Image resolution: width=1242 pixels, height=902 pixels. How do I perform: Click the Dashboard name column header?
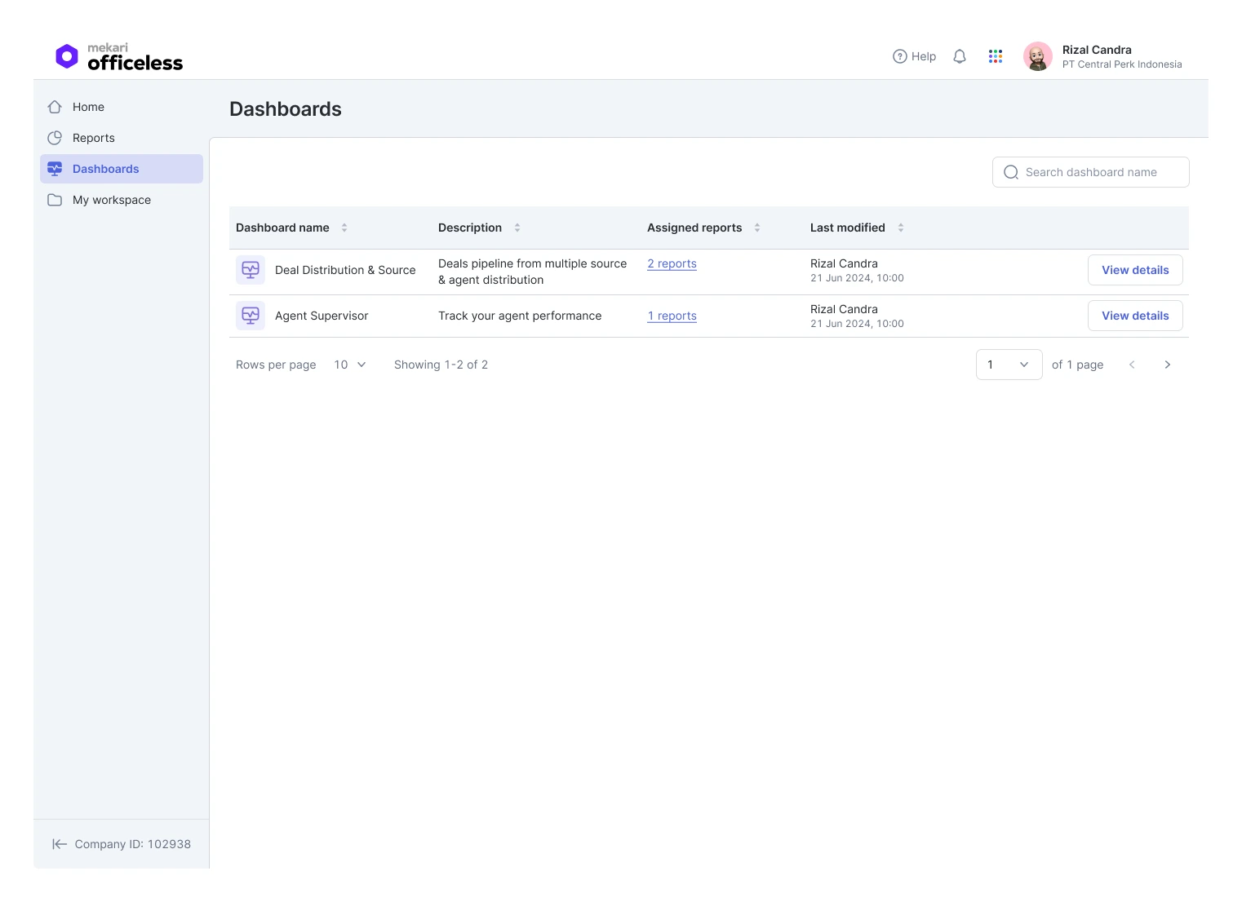pos(282,228)
